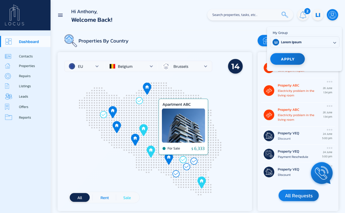The height and width of the screenshot is (213, 345).
Task: Select the Sale filter
Action: click(x=127, y=197)
